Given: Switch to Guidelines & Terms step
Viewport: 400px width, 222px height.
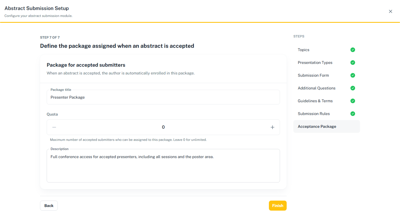Looking at the screenshot, I should point(327,101).
